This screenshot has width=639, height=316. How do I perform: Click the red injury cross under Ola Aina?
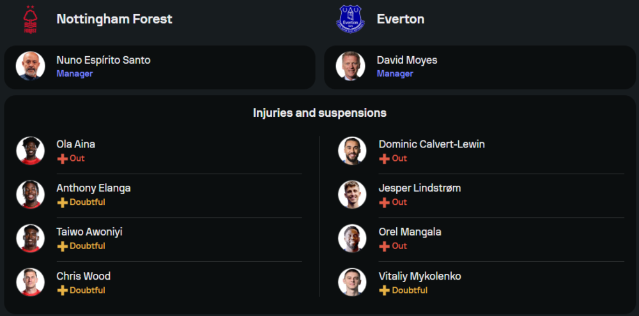click(x=63, y=158)
